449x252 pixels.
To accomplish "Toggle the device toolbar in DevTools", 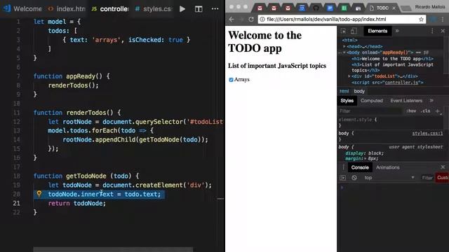I will pyautogui.click(x=354, y=31).
